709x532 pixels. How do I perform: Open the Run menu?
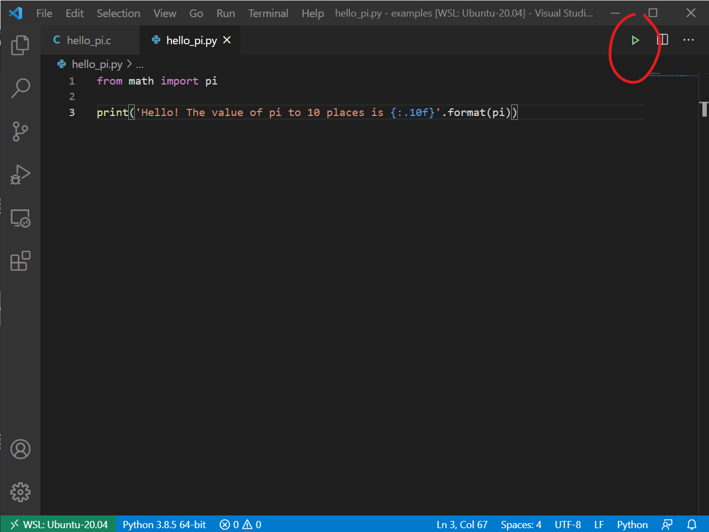(225, 13)
